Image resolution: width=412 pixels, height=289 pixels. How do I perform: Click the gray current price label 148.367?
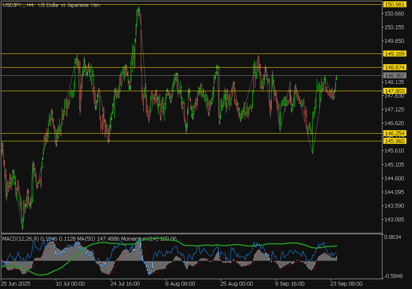coord(394,75)
